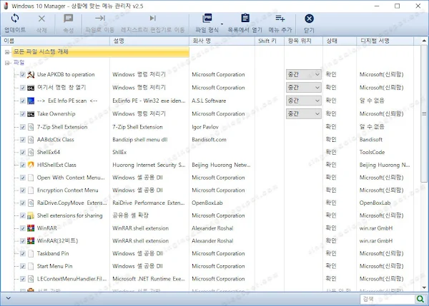
Task: Click the 검색 search input field
Action: (388, 299)
